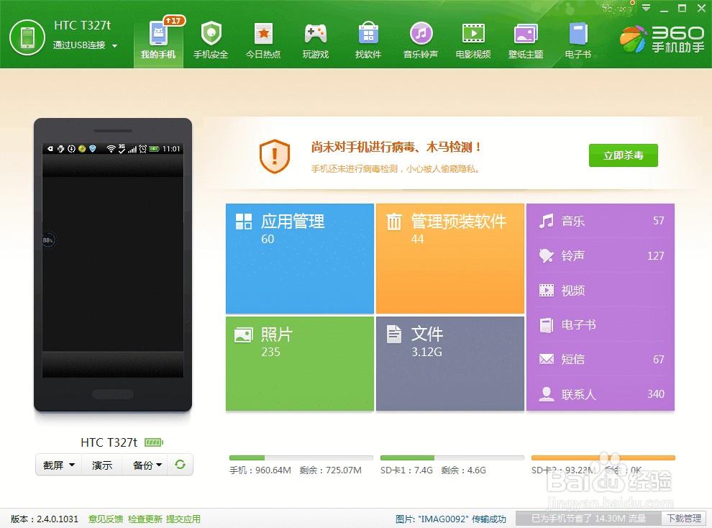
Task: 打开今日热点功能图标
Action: 263,37
